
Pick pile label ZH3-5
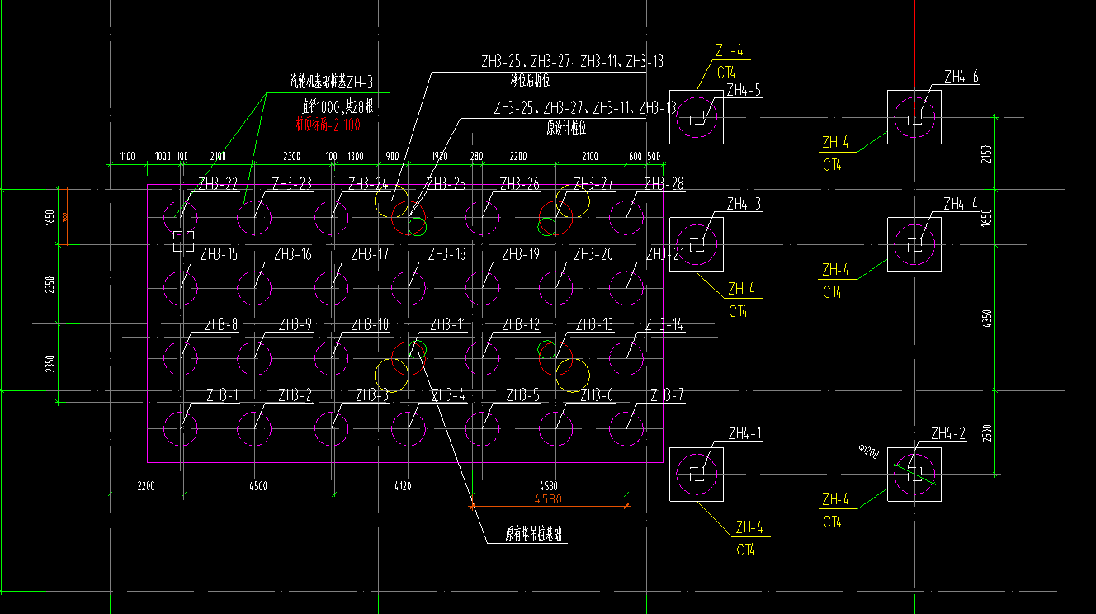coord(523,395)
